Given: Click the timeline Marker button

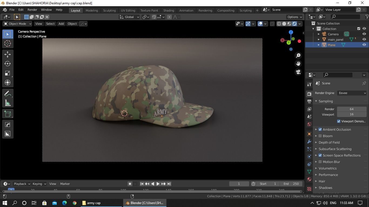Looking at the screenshot, I should [65, 184].
